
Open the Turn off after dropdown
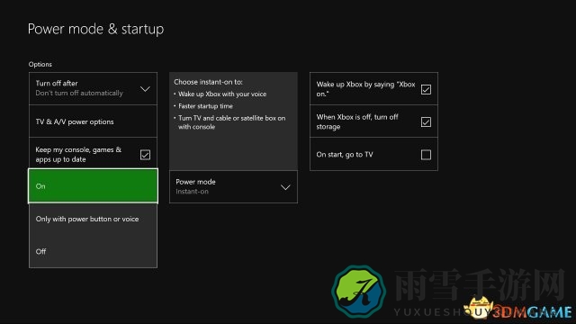point(93,88)
